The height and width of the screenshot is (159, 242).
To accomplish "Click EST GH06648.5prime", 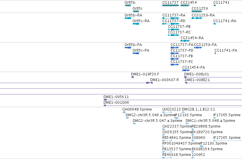I will (137, 109).
